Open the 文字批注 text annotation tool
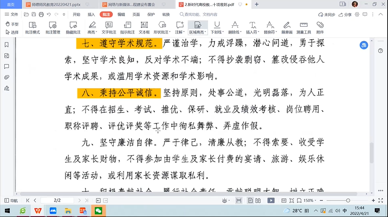Screen dimensions: 388x217 coord(108,28)
